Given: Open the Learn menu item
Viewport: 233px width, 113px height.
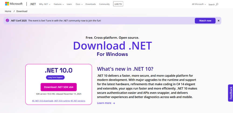Looking at the screenshot, I should [69, 4].
